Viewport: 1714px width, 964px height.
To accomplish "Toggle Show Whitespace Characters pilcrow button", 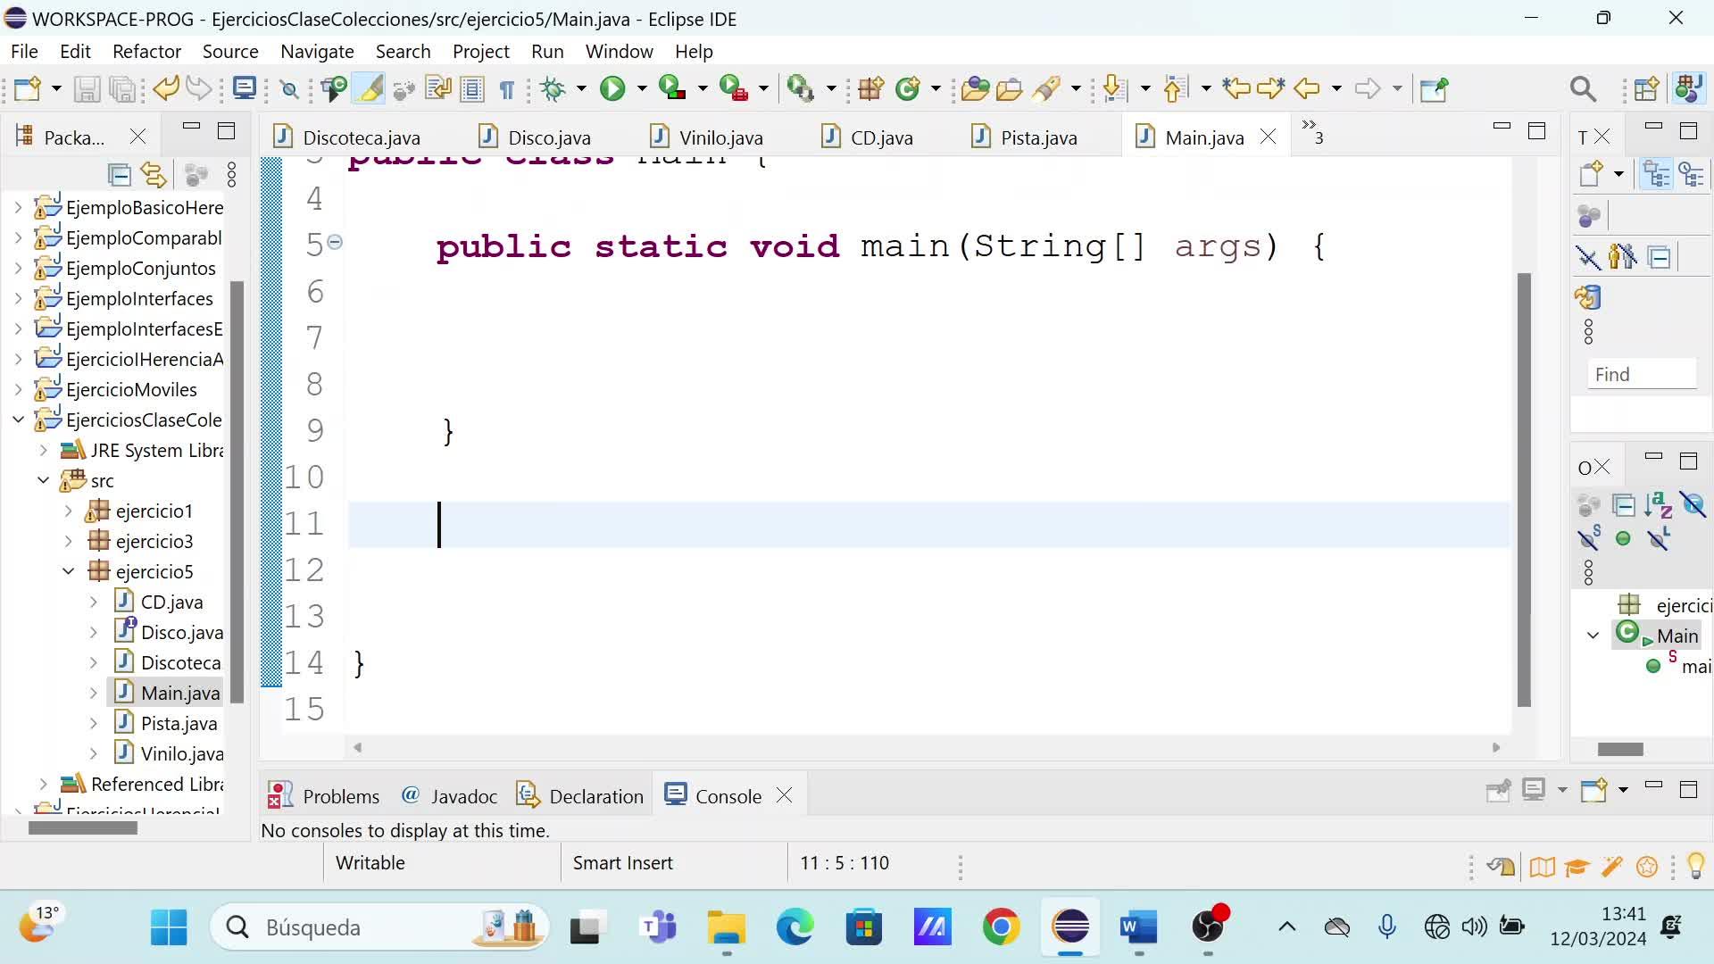I will (x=506, y=88).
